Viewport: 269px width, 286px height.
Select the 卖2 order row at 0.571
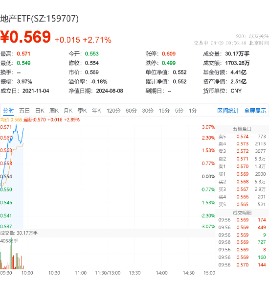coord(242,159)
